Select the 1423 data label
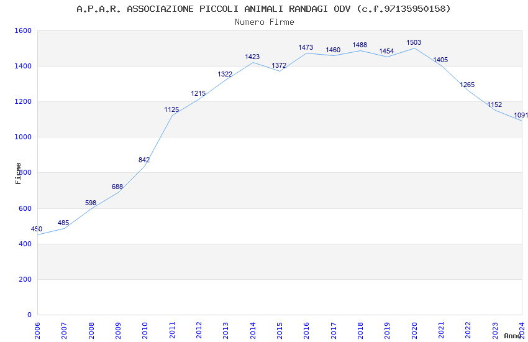 (252, 57)
